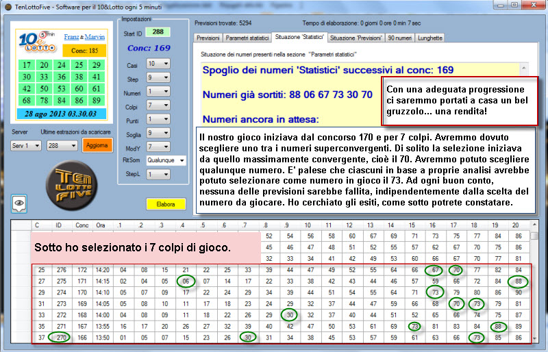Click the up arrow of the Spoglio text scrollbar
548x352 pixels.
pyautogui.click(x=524, y=68)
